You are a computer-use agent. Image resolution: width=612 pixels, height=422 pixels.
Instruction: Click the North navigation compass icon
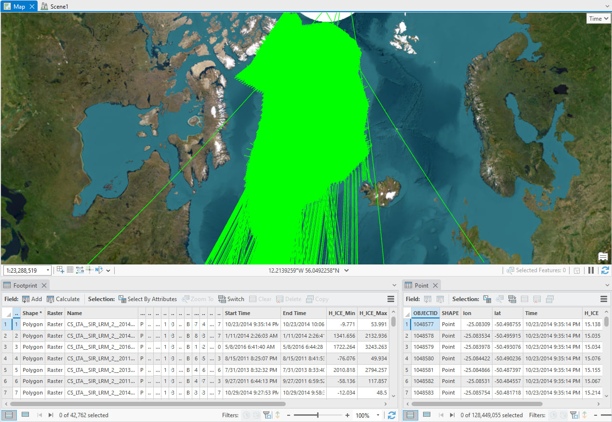[100, 270]
